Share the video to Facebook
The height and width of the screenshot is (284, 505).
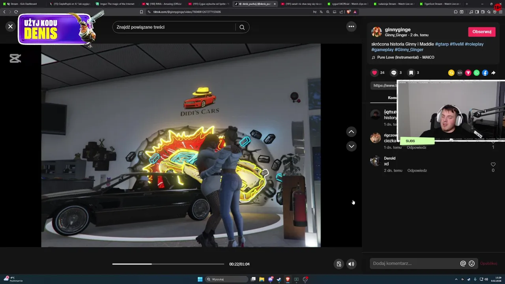point(485,73)
